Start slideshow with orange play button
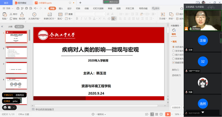Viewport: 222px width, 117px height. pos(168,114)
